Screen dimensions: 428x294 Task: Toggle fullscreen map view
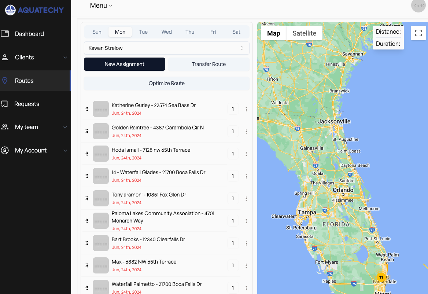[418, 33]
